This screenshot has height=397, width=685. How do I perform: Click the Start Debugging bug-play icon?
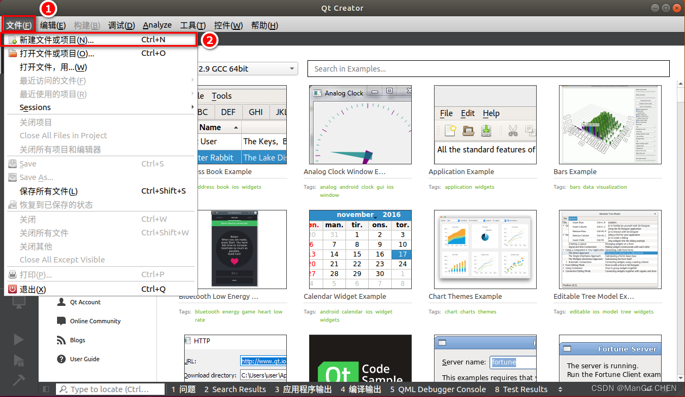point(18,360)
